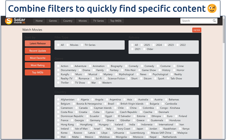Tick the Biography genre
Screen dimensions: 226x140
pyautogui.click(x=108, y=66)
